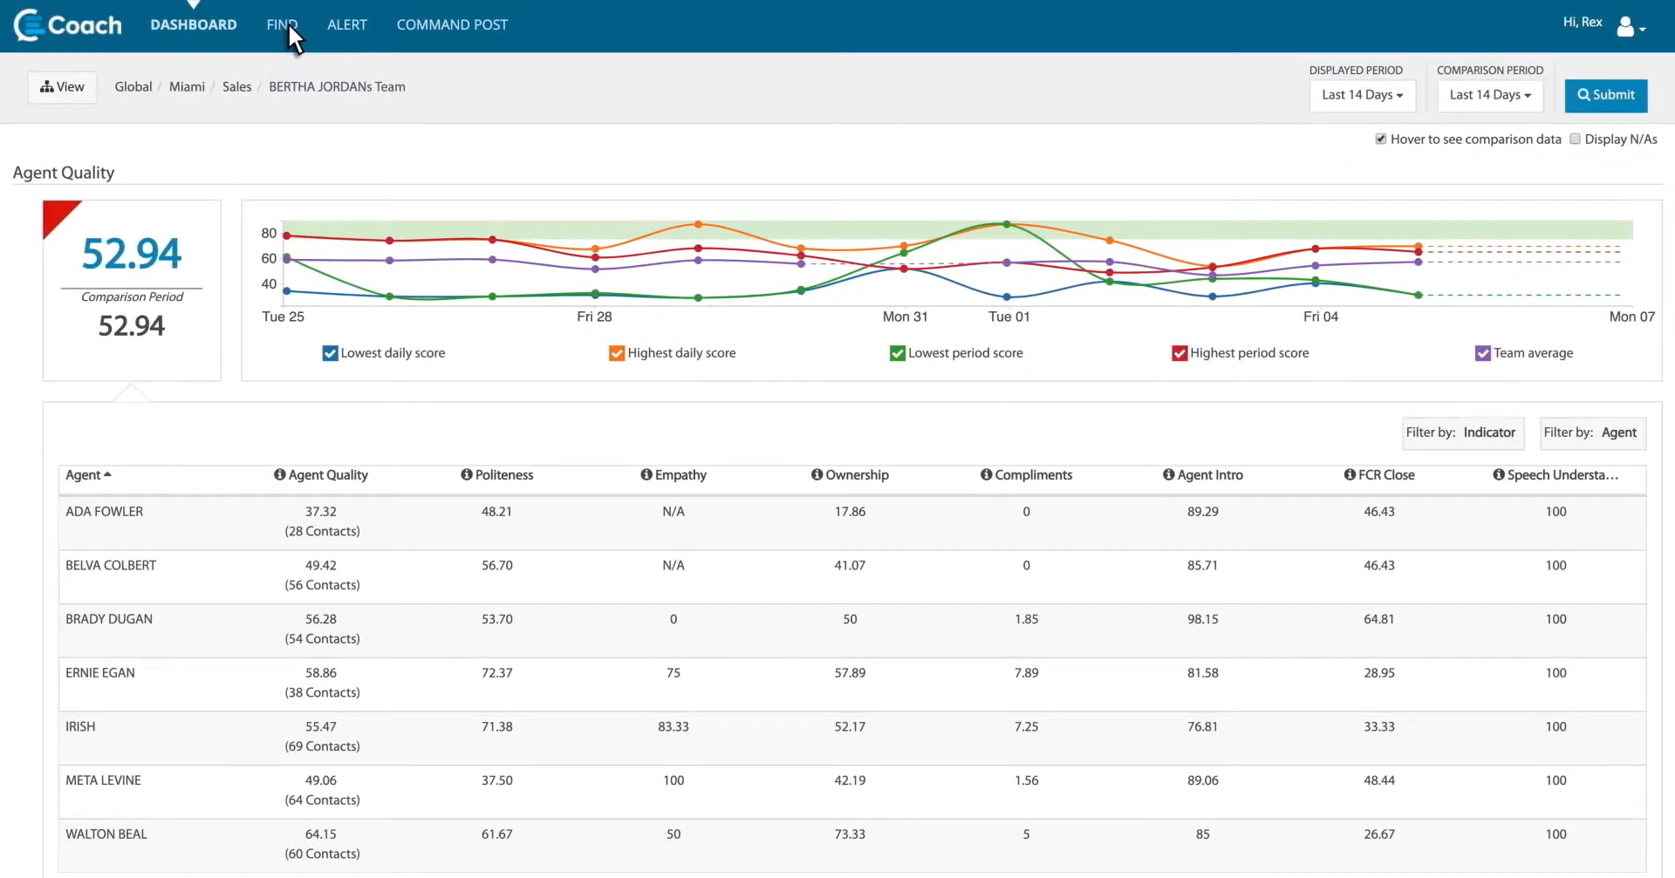Click BELVA COLBERT's 56 Contacts text

[x=322, y=585]
